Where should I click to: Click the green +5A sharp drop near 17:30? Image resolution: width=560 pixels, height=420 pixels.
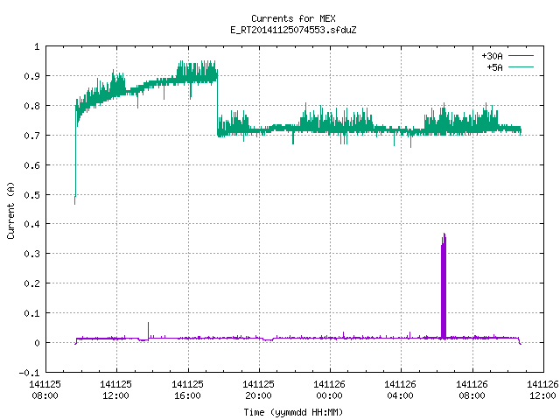click(x=217, y=103)
